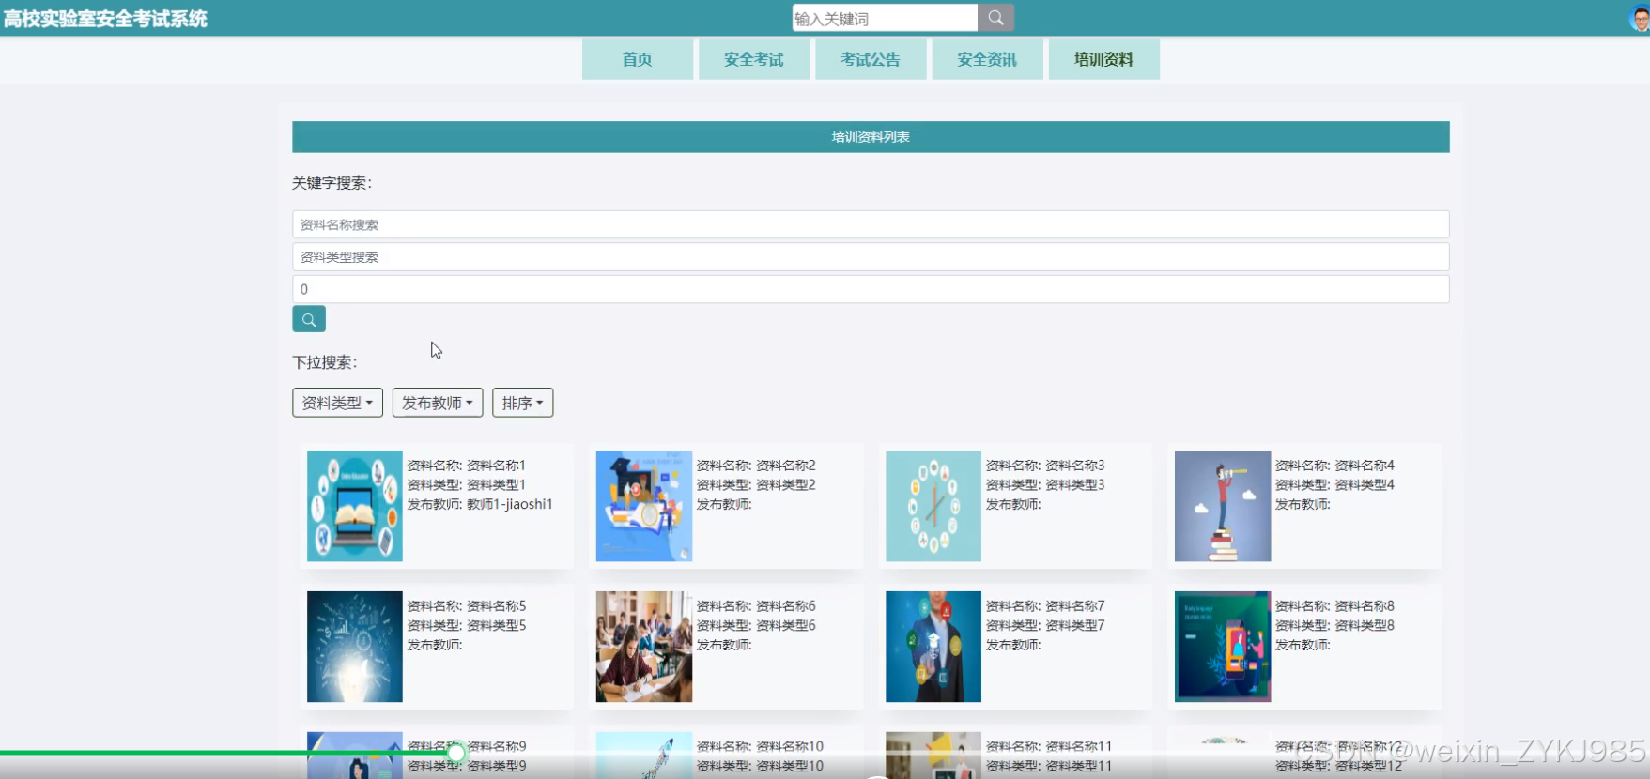Click the text 资料类型: 资料类型10
The height and width of the screenshot is (779, 1650).
(760, 767)
